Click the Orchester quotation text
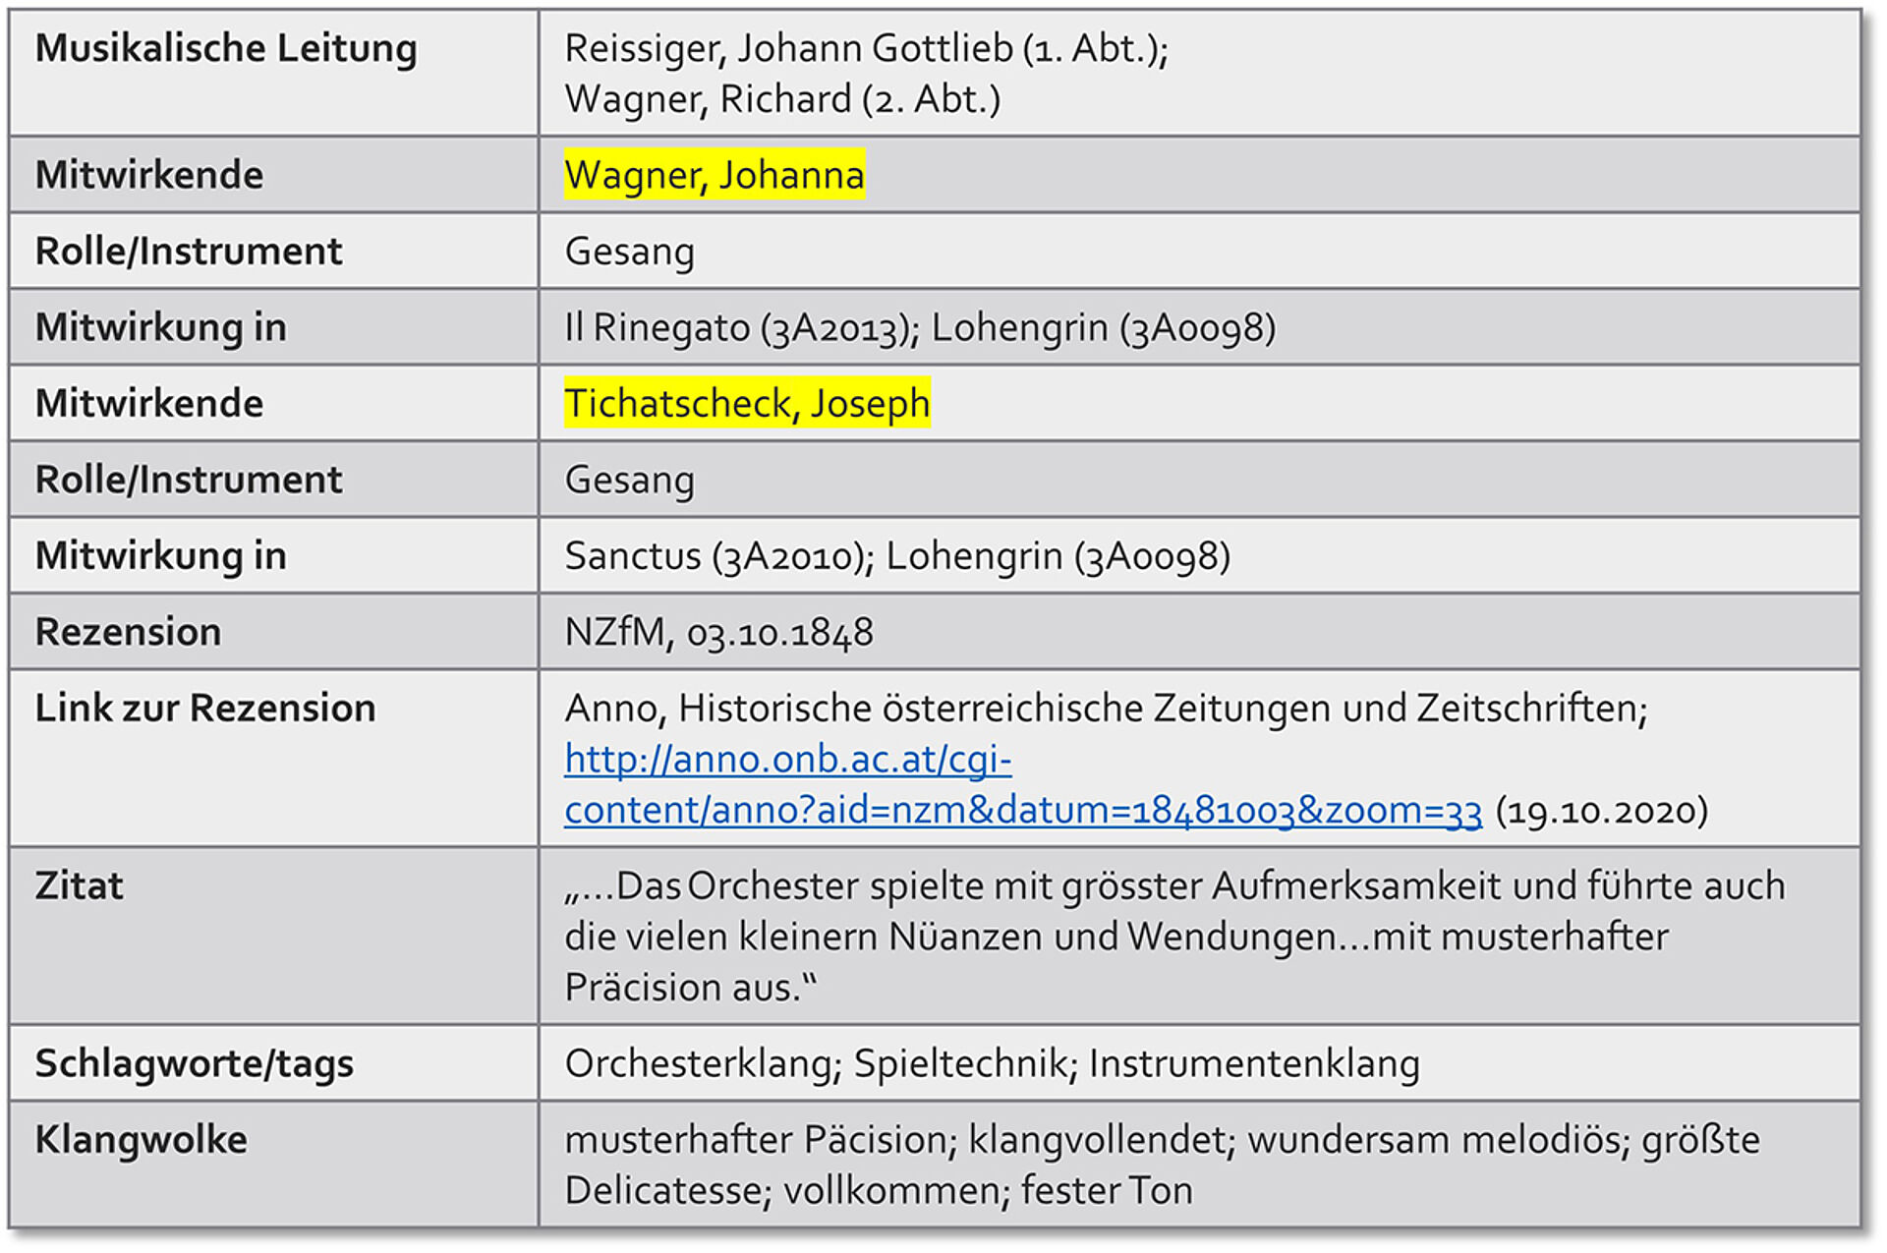This screenshot has height=1253, width=1887. click(1174, 936)
